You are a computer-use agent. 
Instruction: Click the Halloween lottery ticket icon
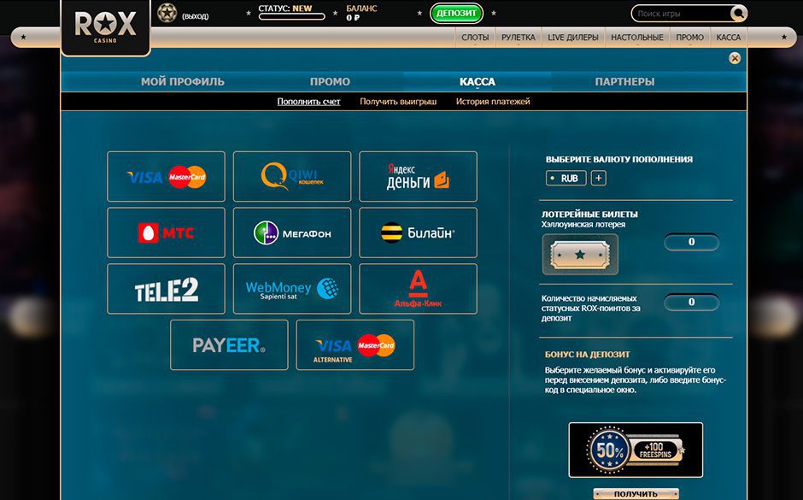coord(580,255)
